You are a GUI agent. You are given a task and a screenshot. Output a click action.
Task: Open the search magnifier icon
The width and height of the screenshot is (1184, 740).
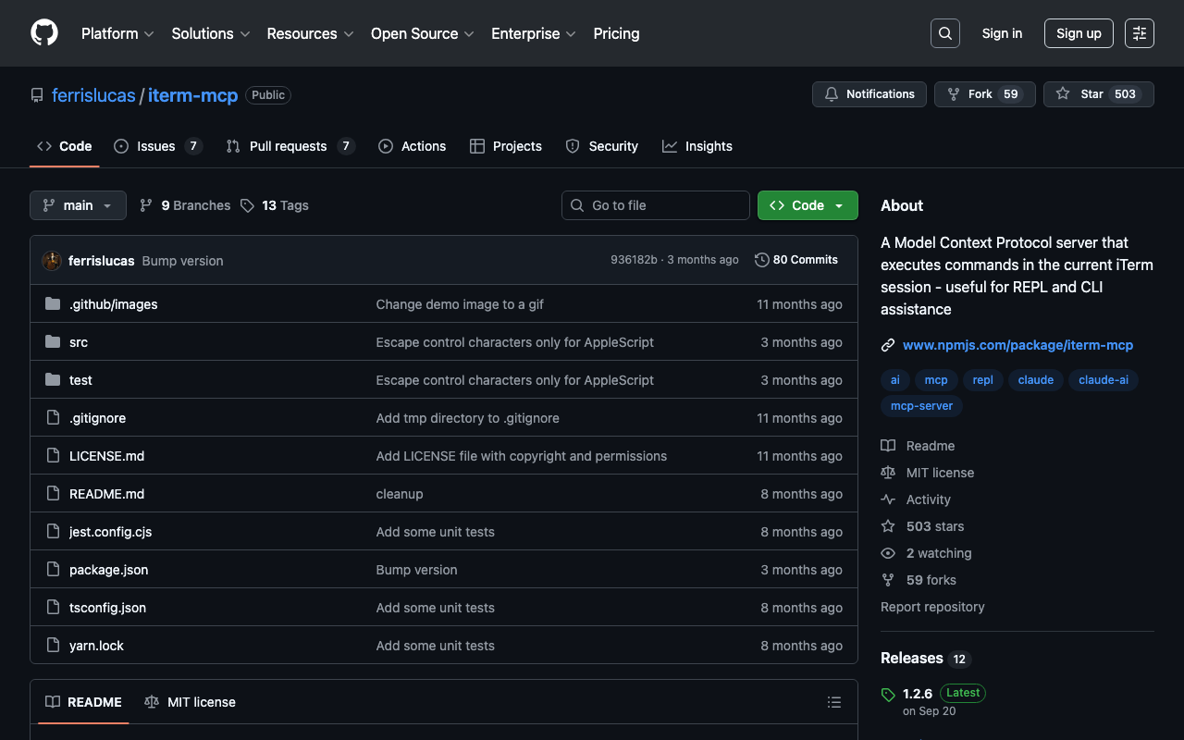click(944, 33)
